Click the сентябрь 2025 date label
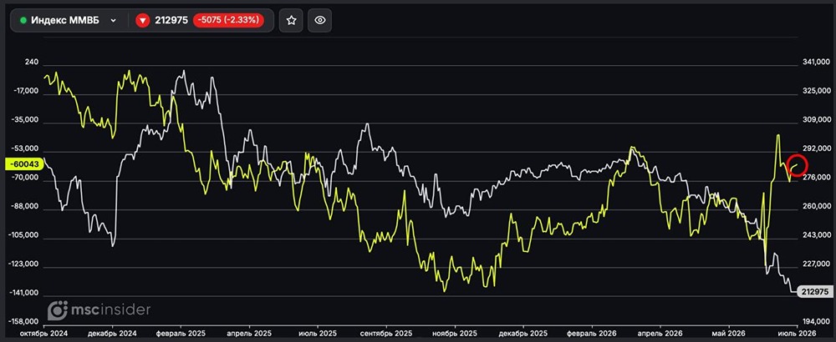The width and height of the screenshot is (836, 342). pos(386,333)
